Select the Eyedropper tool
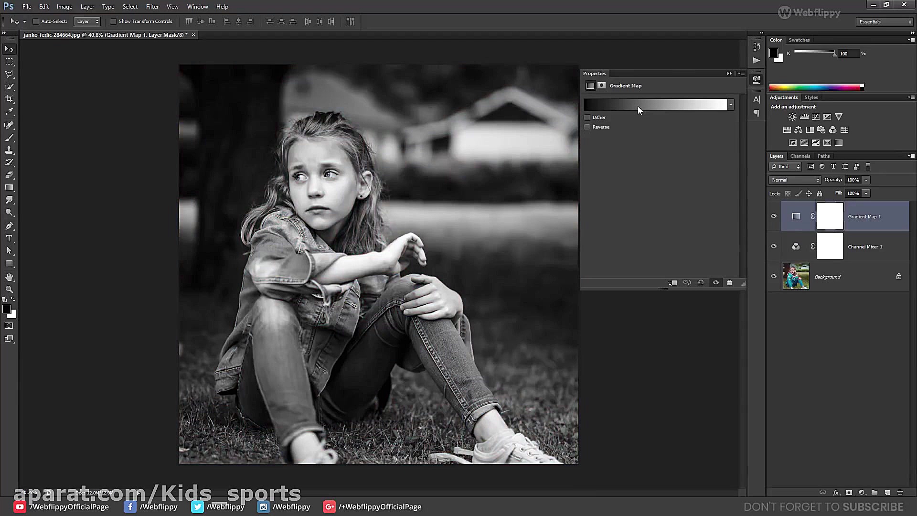 9,112
